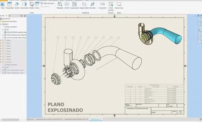
Task: Select Hoja:9 in the browser tree
Action: [8, 59]
